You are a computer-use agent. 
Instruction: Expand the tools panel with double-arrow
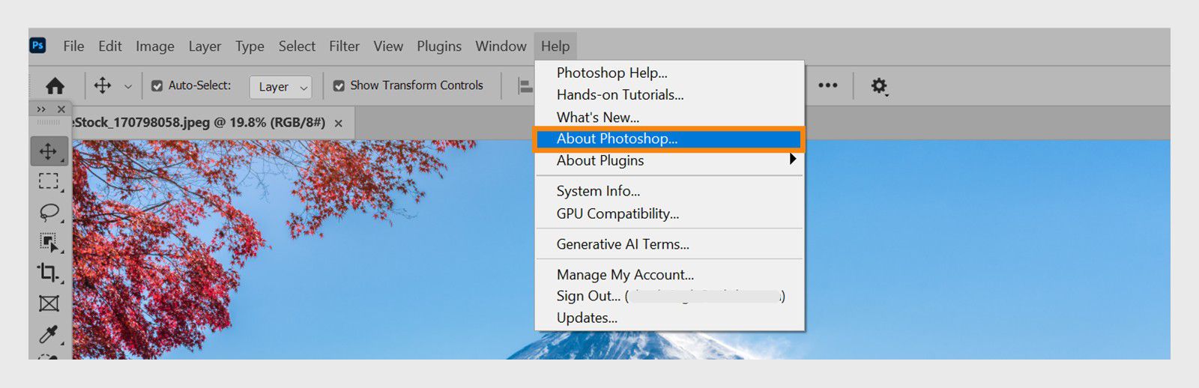41,109
